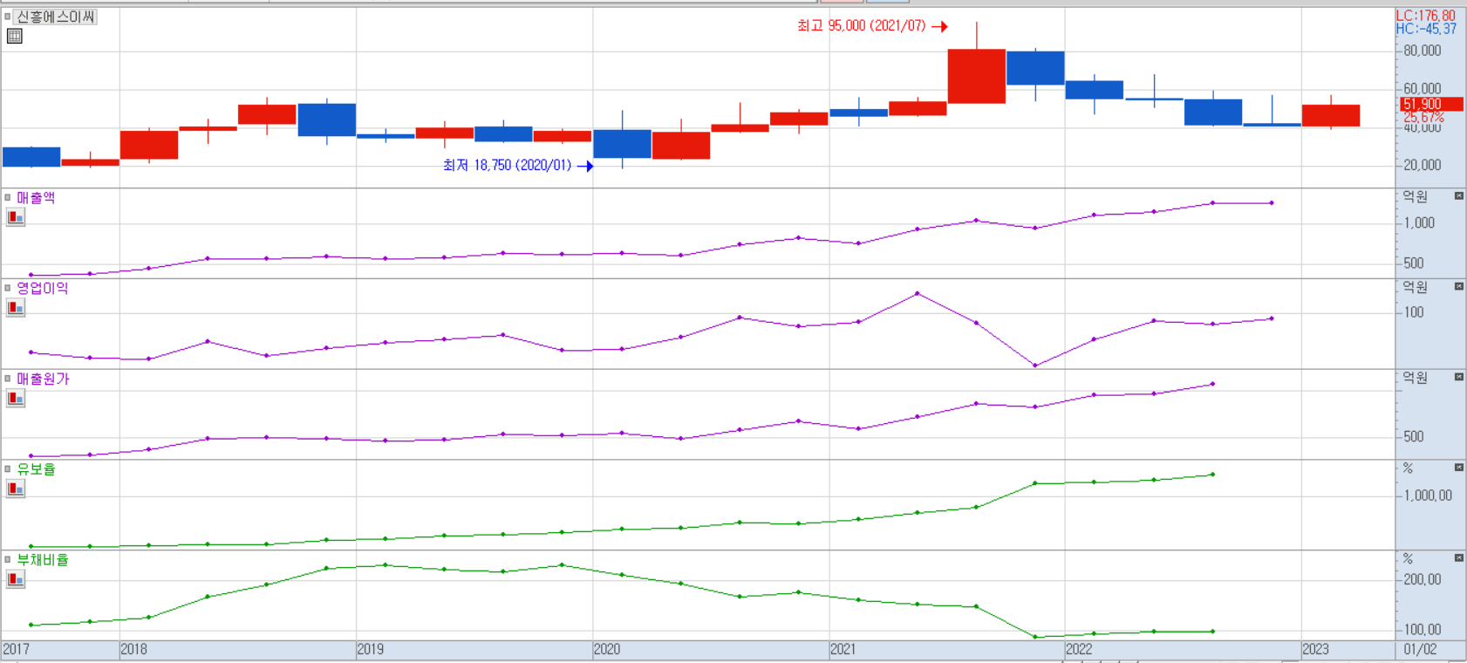Collapse the 매출액 panel using its right-edge button

click(x=1458, y=196)
